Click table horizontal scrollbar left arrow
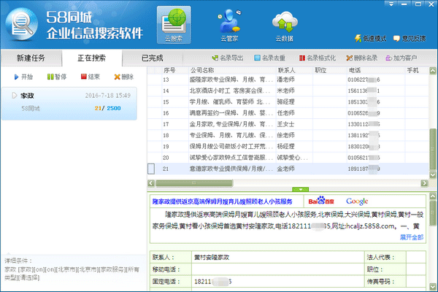 [x=151, y=183]
